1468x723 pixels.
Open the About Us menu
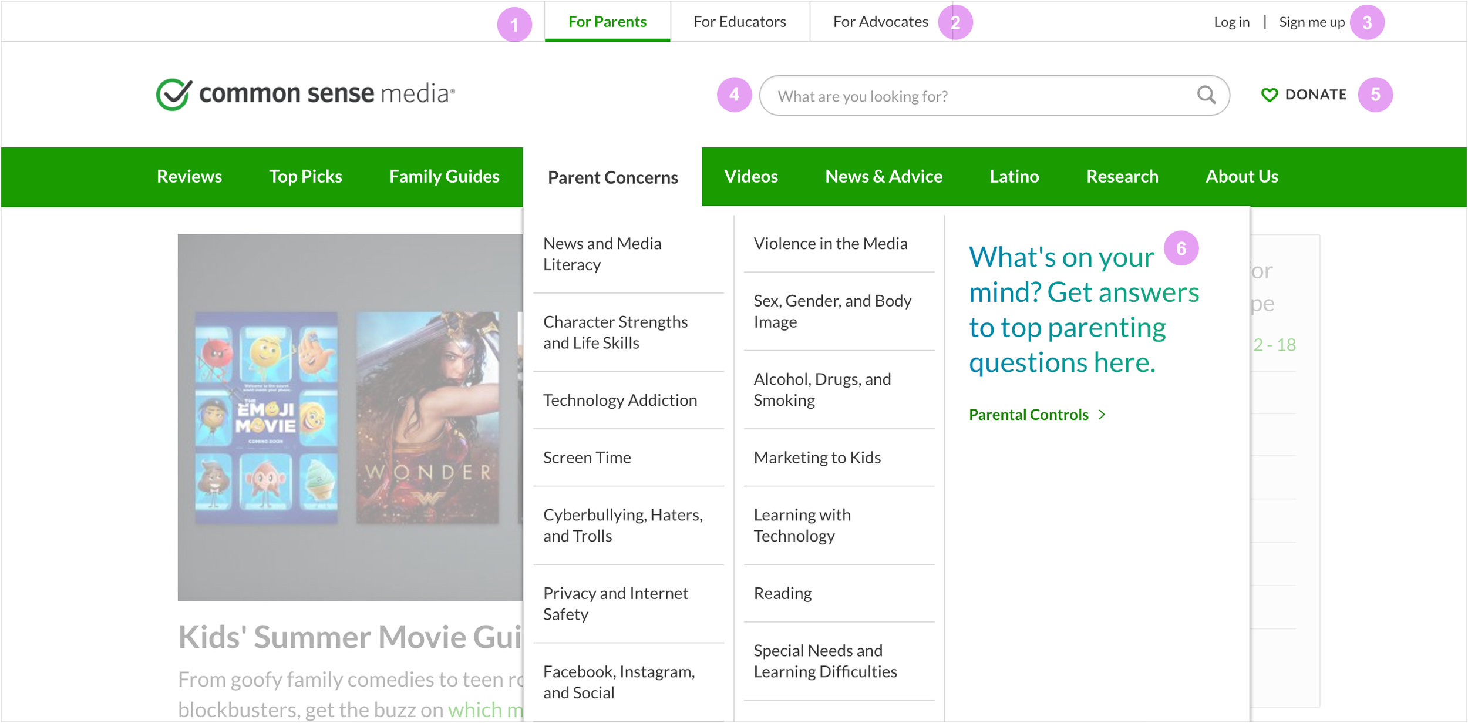1242,177
